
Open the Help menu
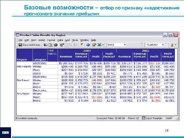point(94,40)
